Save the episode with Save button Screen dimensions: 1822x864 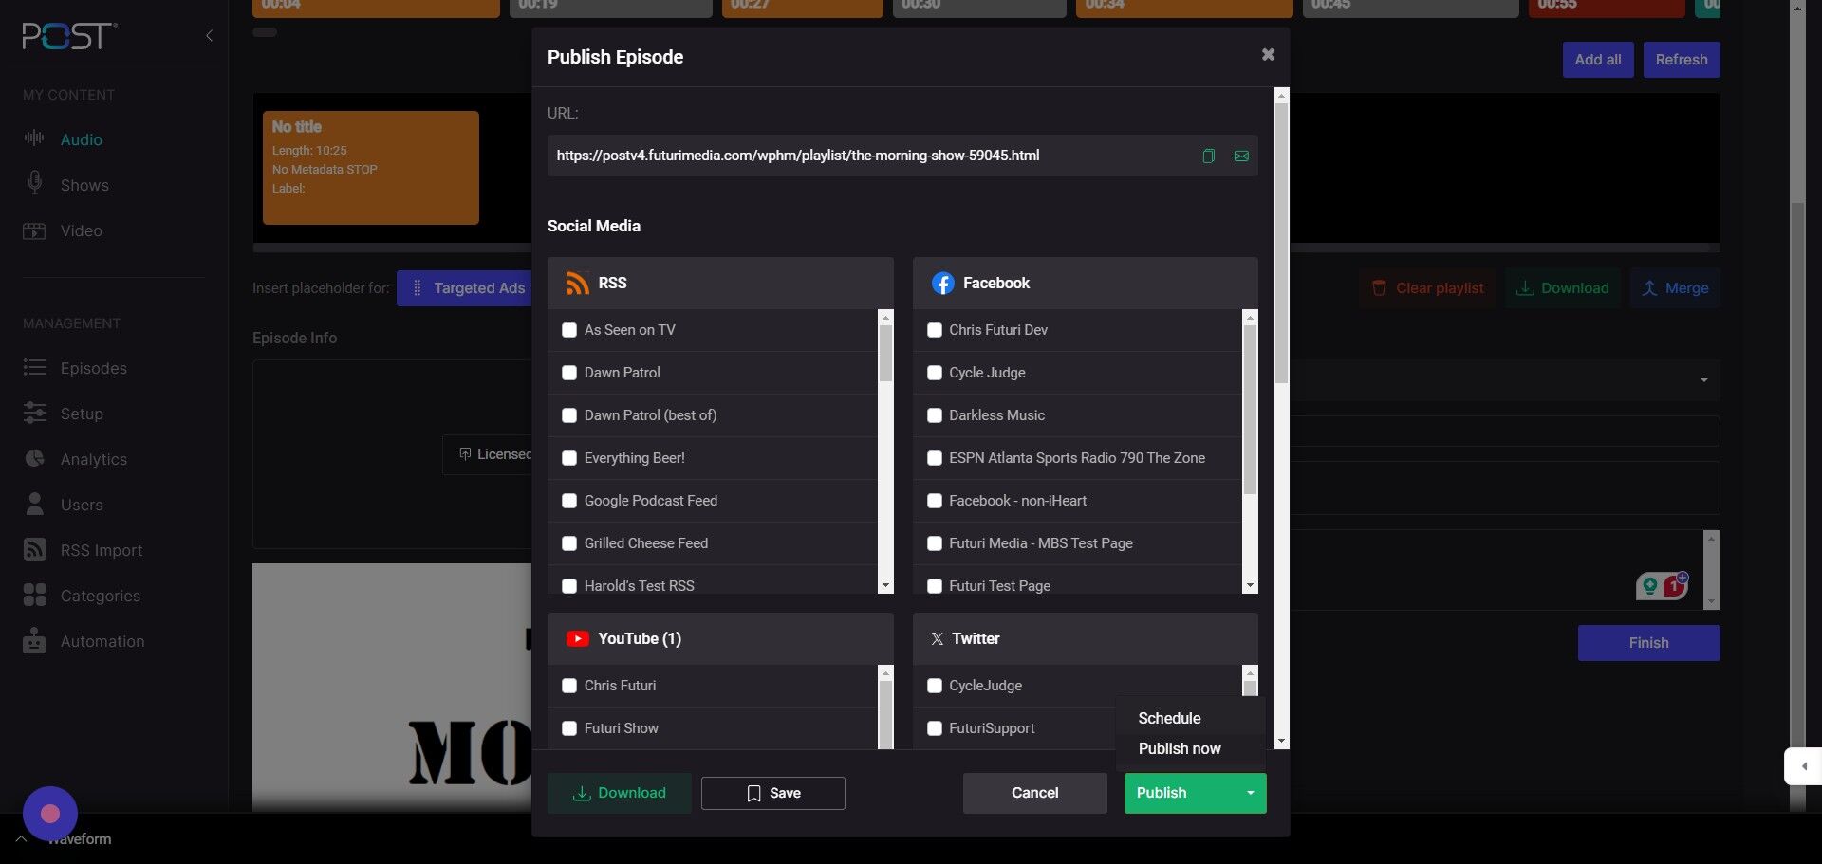point(772,793)
